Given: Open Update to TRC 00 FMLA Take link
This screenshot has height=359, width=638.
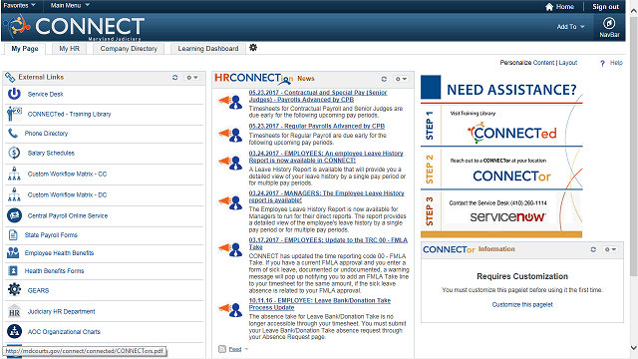Looking at the screenshot, I should point(328,243).
